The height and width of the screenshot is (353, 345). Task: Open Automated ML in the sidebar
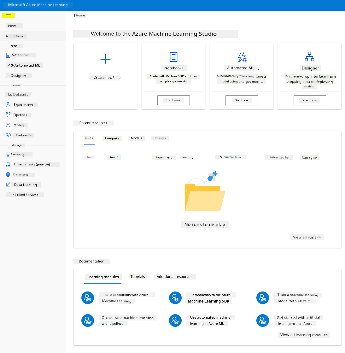click(x=24, y=65)
